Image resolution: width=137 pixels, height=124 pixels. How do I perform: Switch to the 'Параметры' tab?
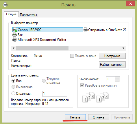[x=28, y=15]
